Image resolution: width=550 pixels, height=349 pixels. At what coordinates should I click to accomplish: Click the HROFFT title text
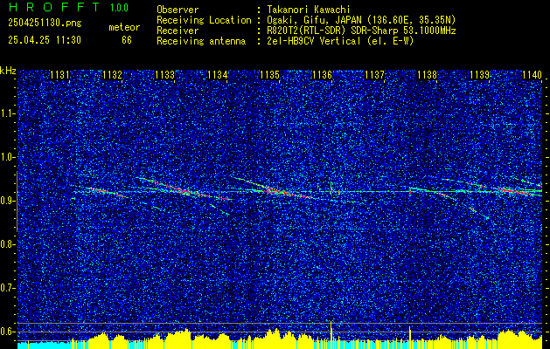click(x=53, y=7)
